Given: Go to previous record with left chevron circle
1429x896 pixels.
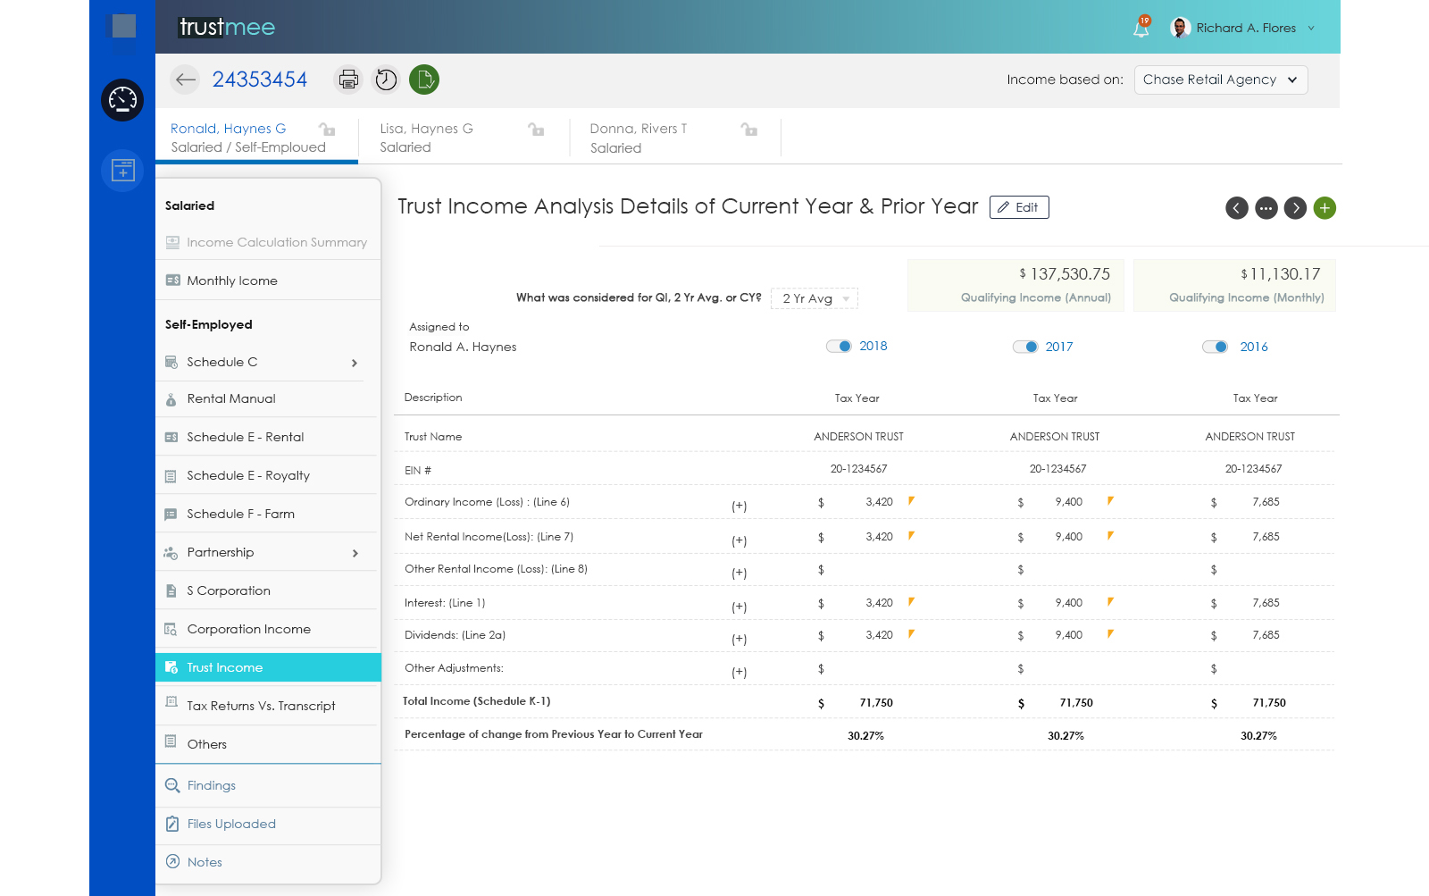Looking at the screenshot, I should point(1237,208).
